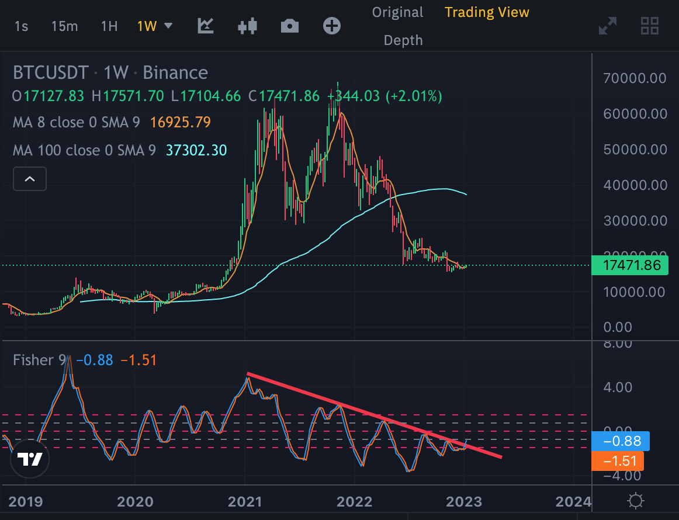Open the candlestick chart style icon
Viewport: 679px width, 520px height.
tap(248, 26)
